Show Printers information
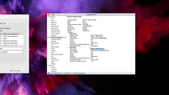This screenshot has width=169, height=95. [53, 51]
